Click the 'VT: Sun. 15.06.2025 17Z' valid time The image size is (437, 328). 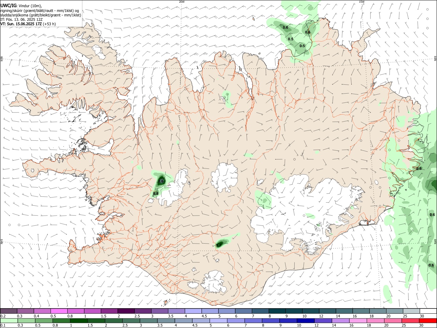click(x=21, y=24)
